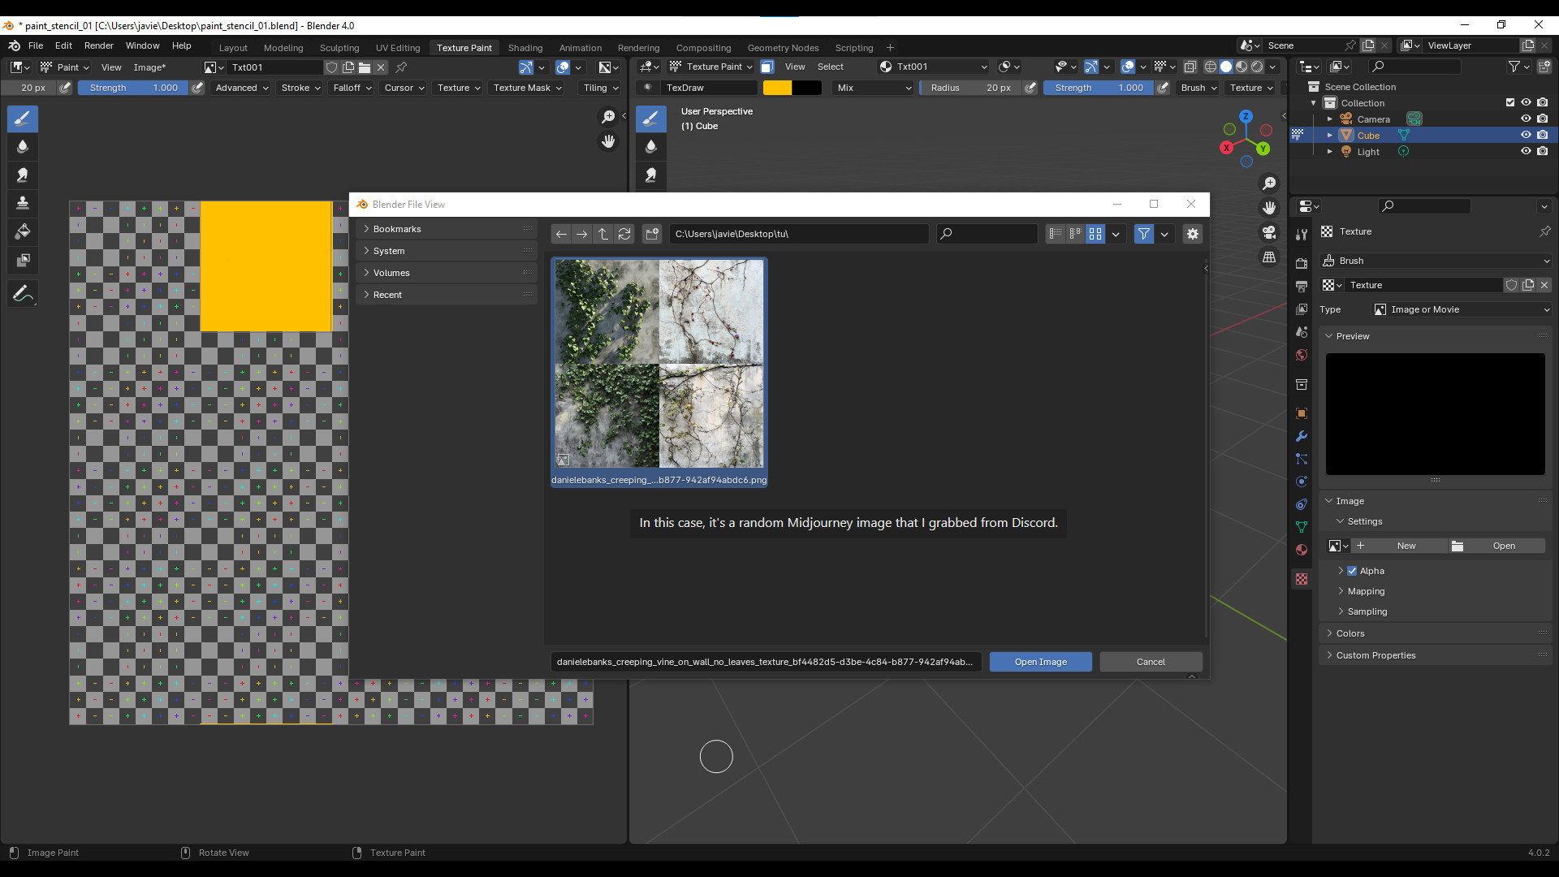Switch to the UV Editing workspace tab
Image resolution: width=1559 pixels, height=877 pixels.
coord(398,48)
